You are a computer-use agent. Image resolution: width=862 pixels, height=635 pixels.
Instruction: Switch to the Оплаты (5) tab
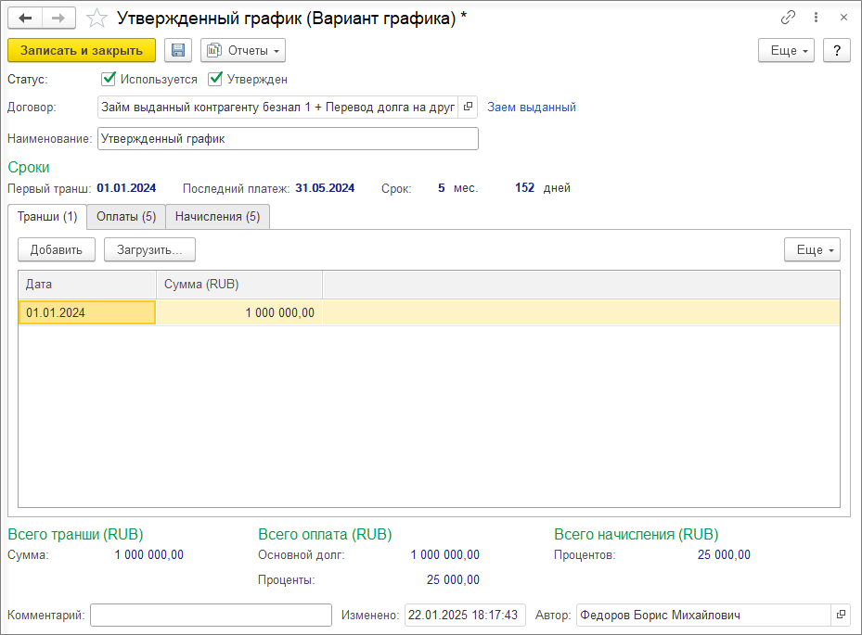(126, 216)
